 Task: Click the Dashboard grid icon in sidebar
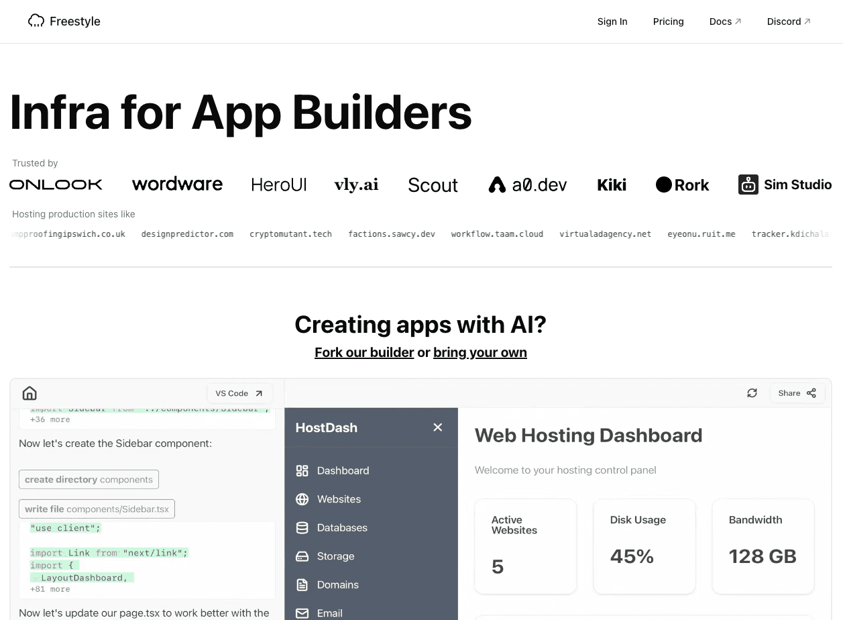pyautogui.click(x=302, y=470)
